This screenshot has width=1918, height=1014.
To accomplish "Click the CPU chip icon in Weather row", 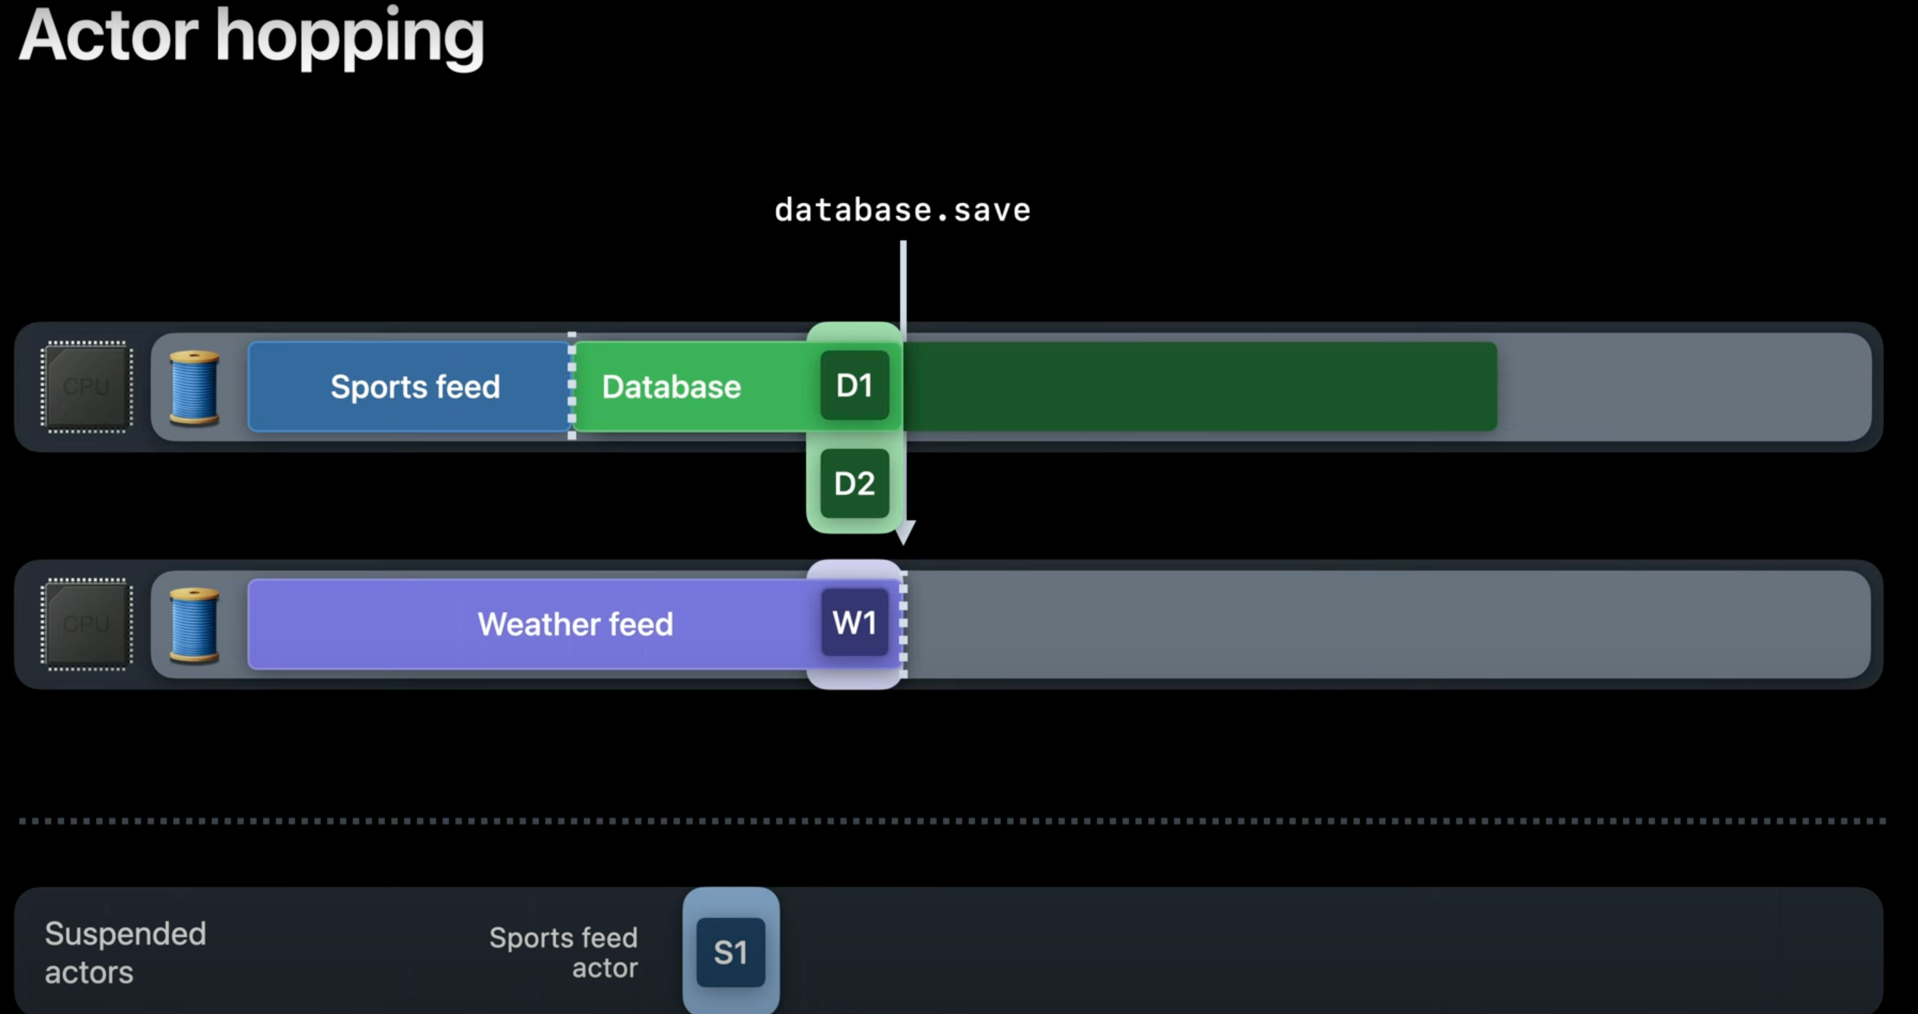I will coord(87,624).
